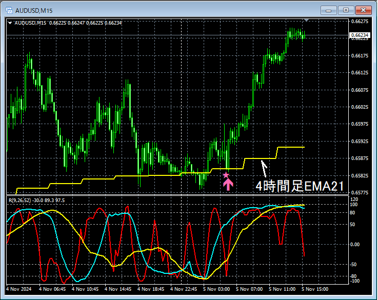Maximize the AUDUSD,M15 chart window
Image resolution: width=378 pixels, height=300 pixels.
click(346, 10)
